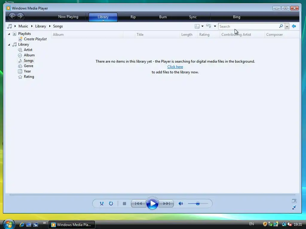Launch Internet Explorer from quick launch
The image size is (306, 229).
22,225
